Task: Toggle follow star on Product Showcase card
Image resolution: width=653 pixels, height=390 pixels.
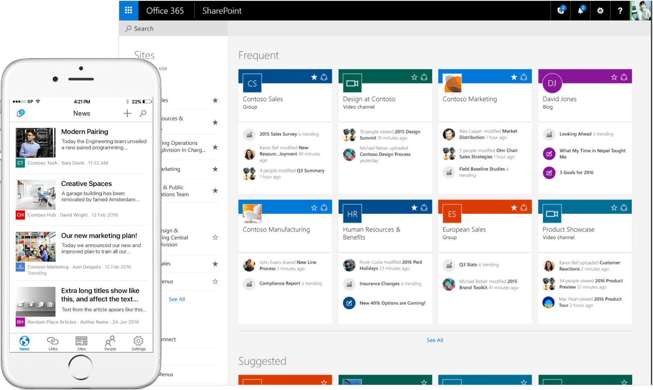Action: pos(614,208)
